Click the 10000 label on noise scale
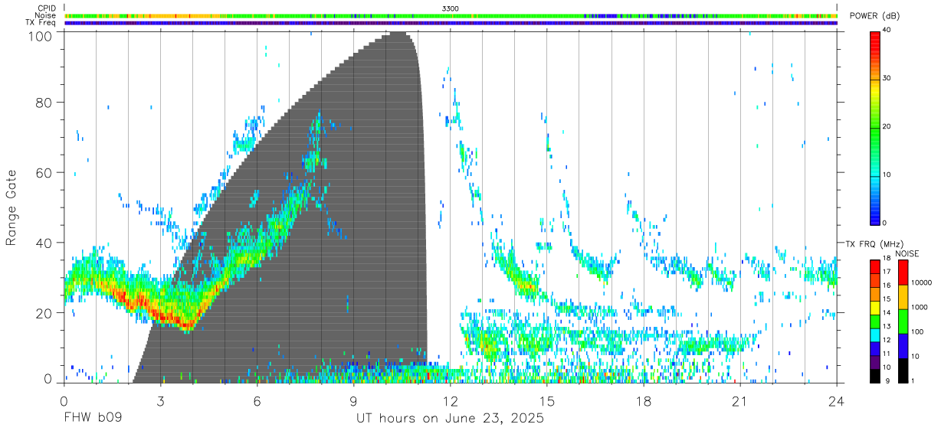The width and height of the screenshot is (941, 434). 920,282
